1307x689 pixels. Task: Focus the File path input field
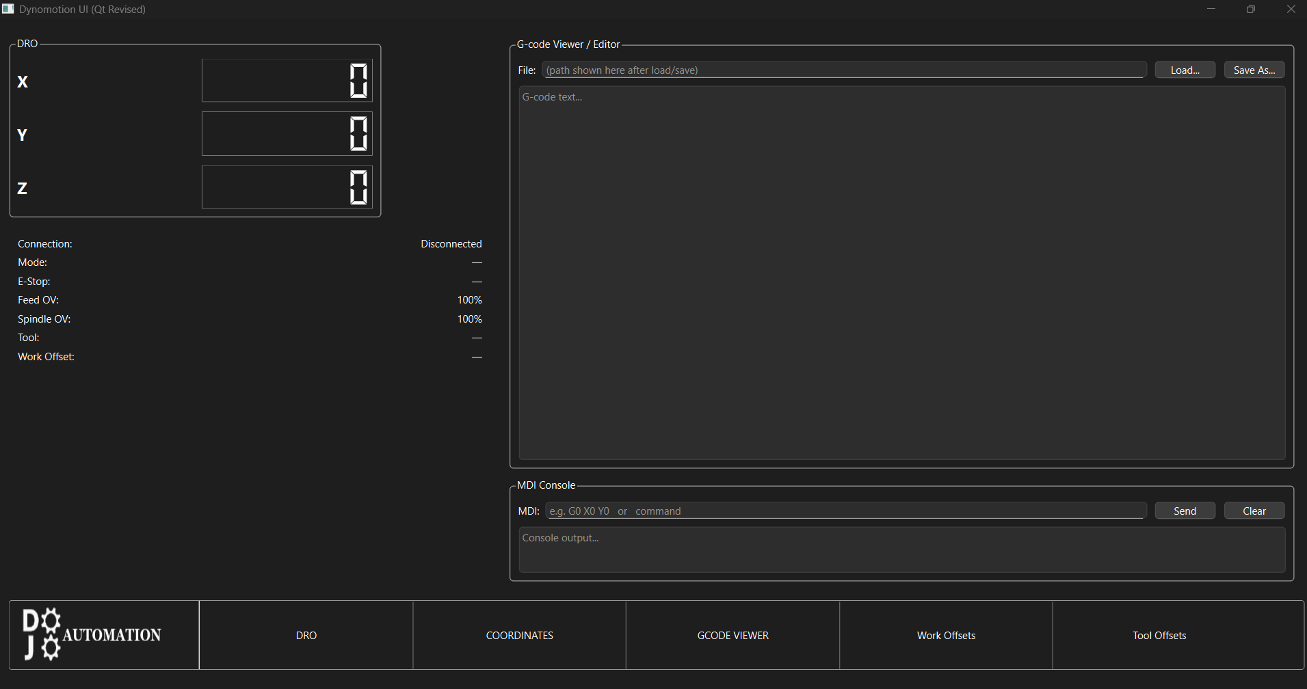click(844, 70)
